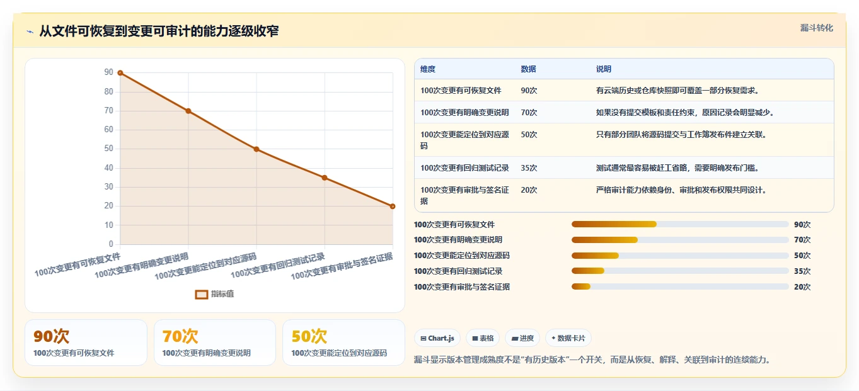The image size is (859, 391).
Task: Click the title 从文件可恢复到变更可审计的能力逐级收窄
Action: coord(159,31)
